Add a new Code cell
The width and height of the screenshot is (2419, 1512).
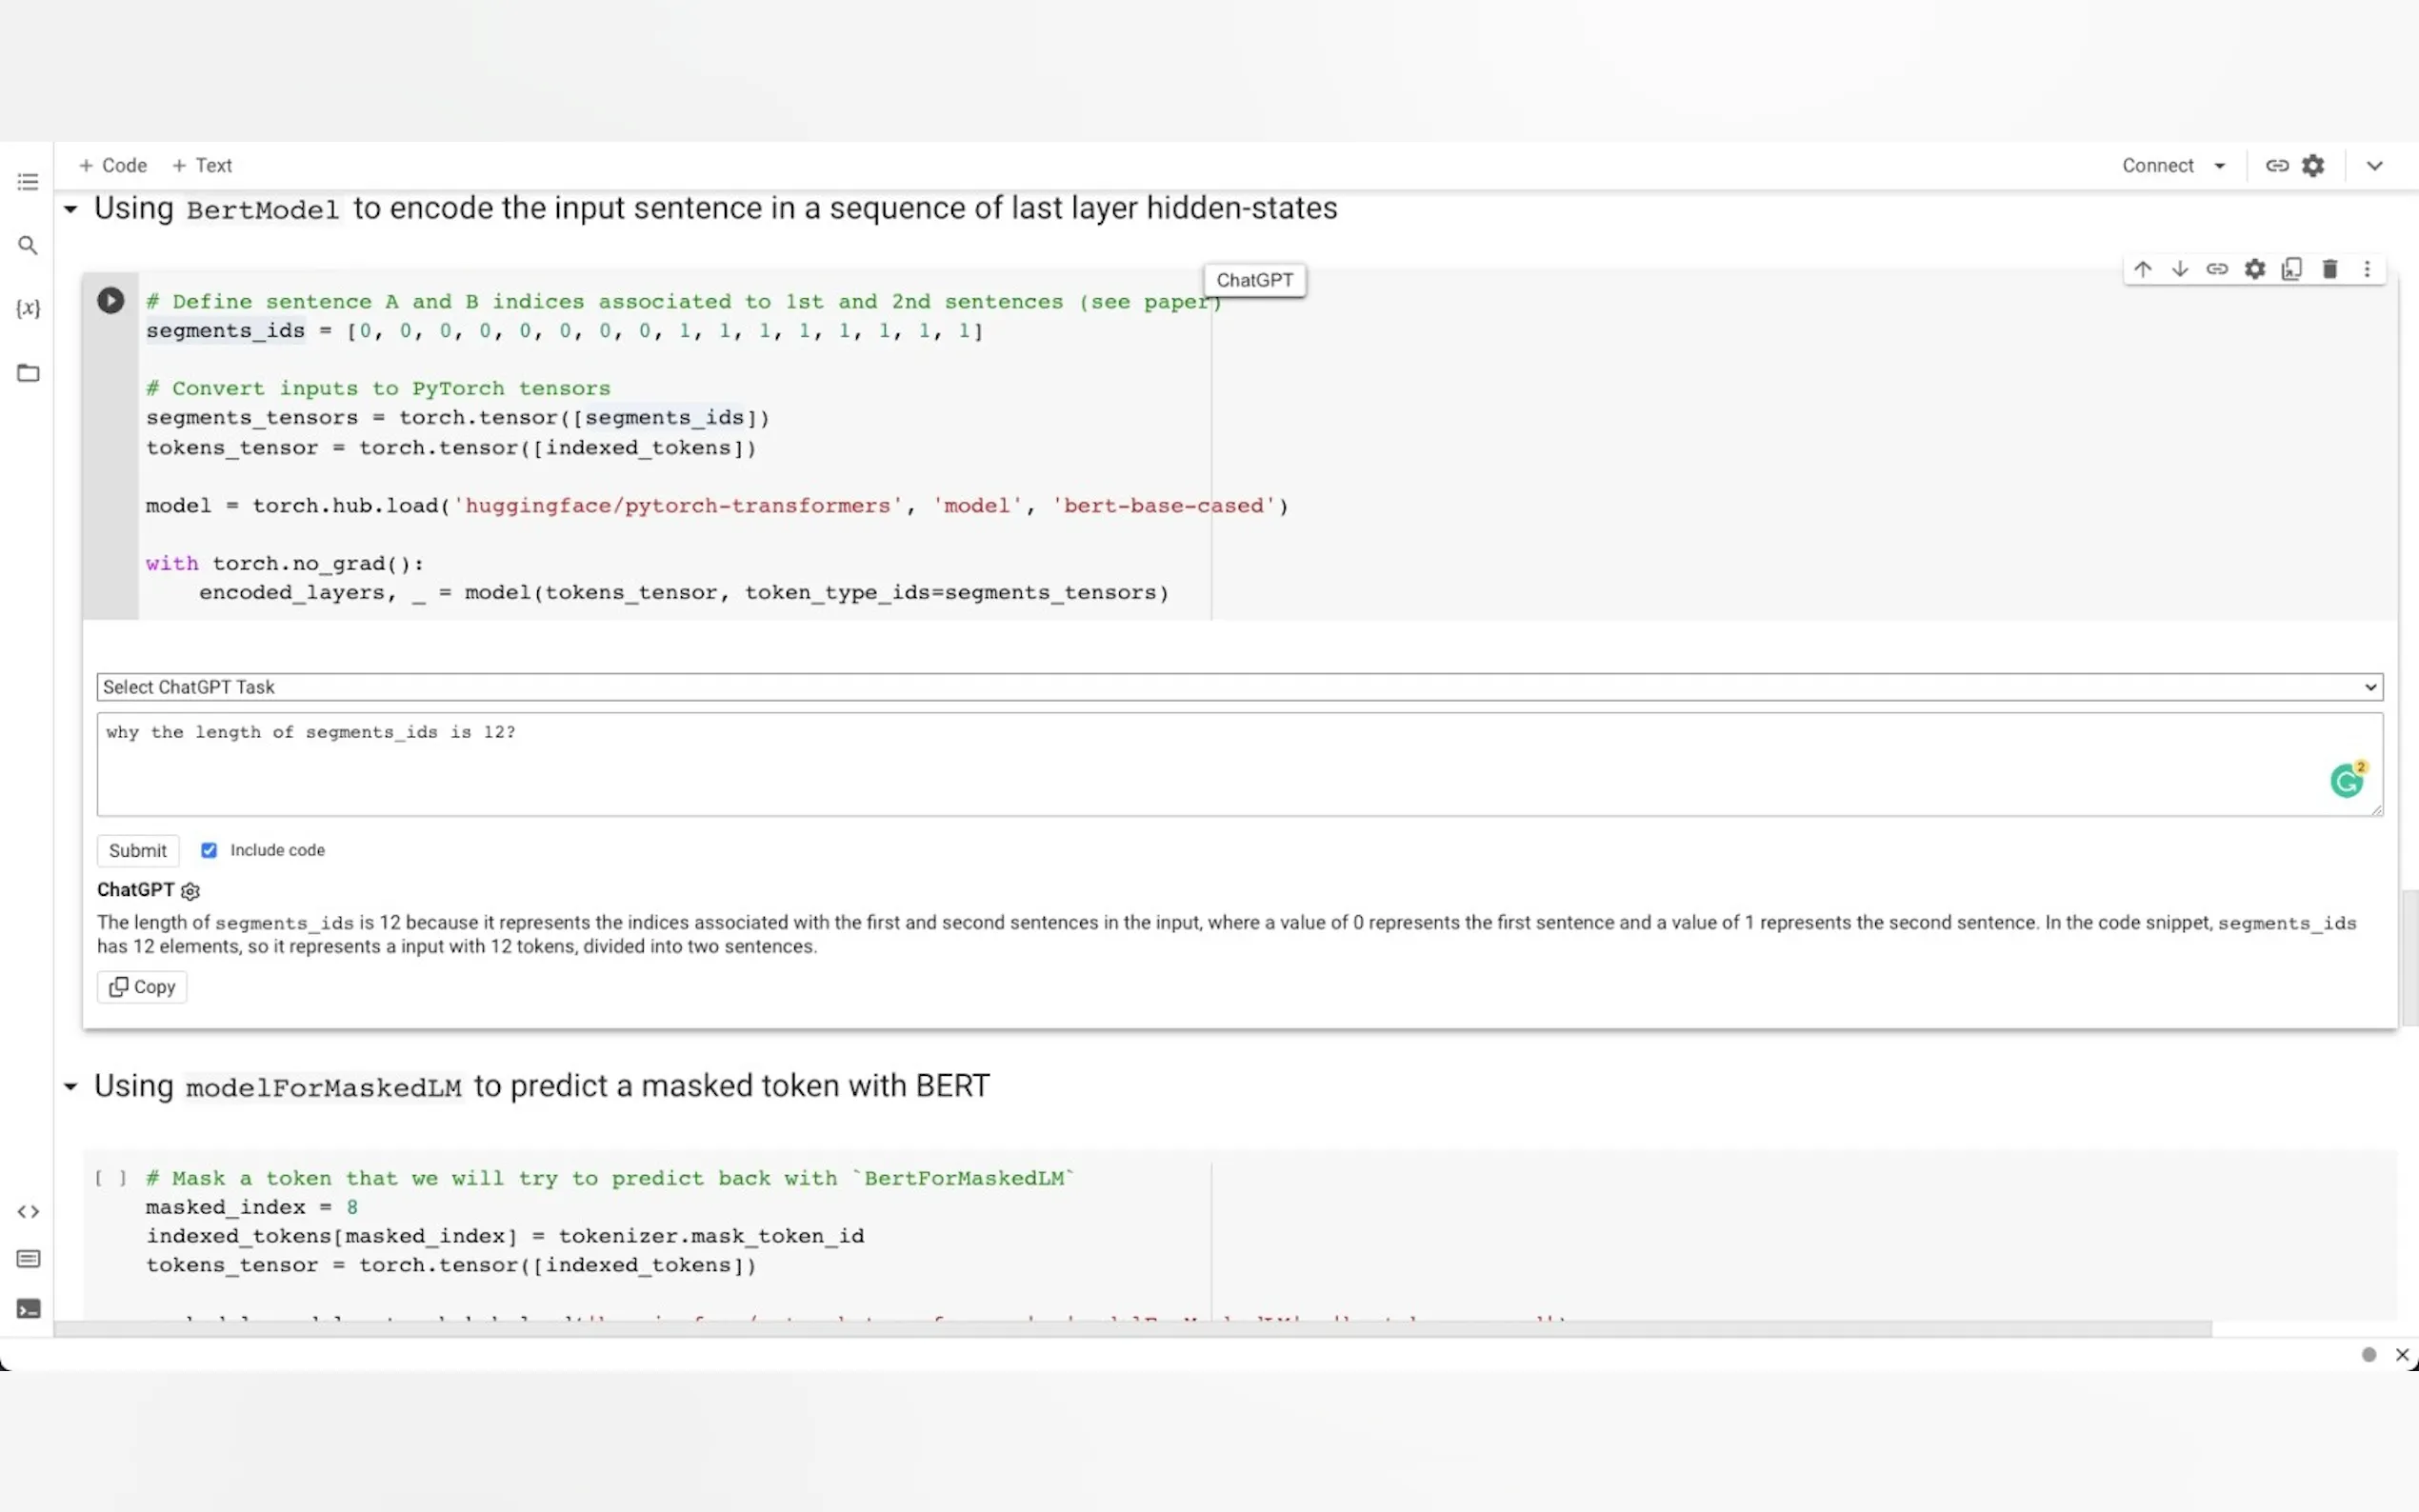pos(113,166)
